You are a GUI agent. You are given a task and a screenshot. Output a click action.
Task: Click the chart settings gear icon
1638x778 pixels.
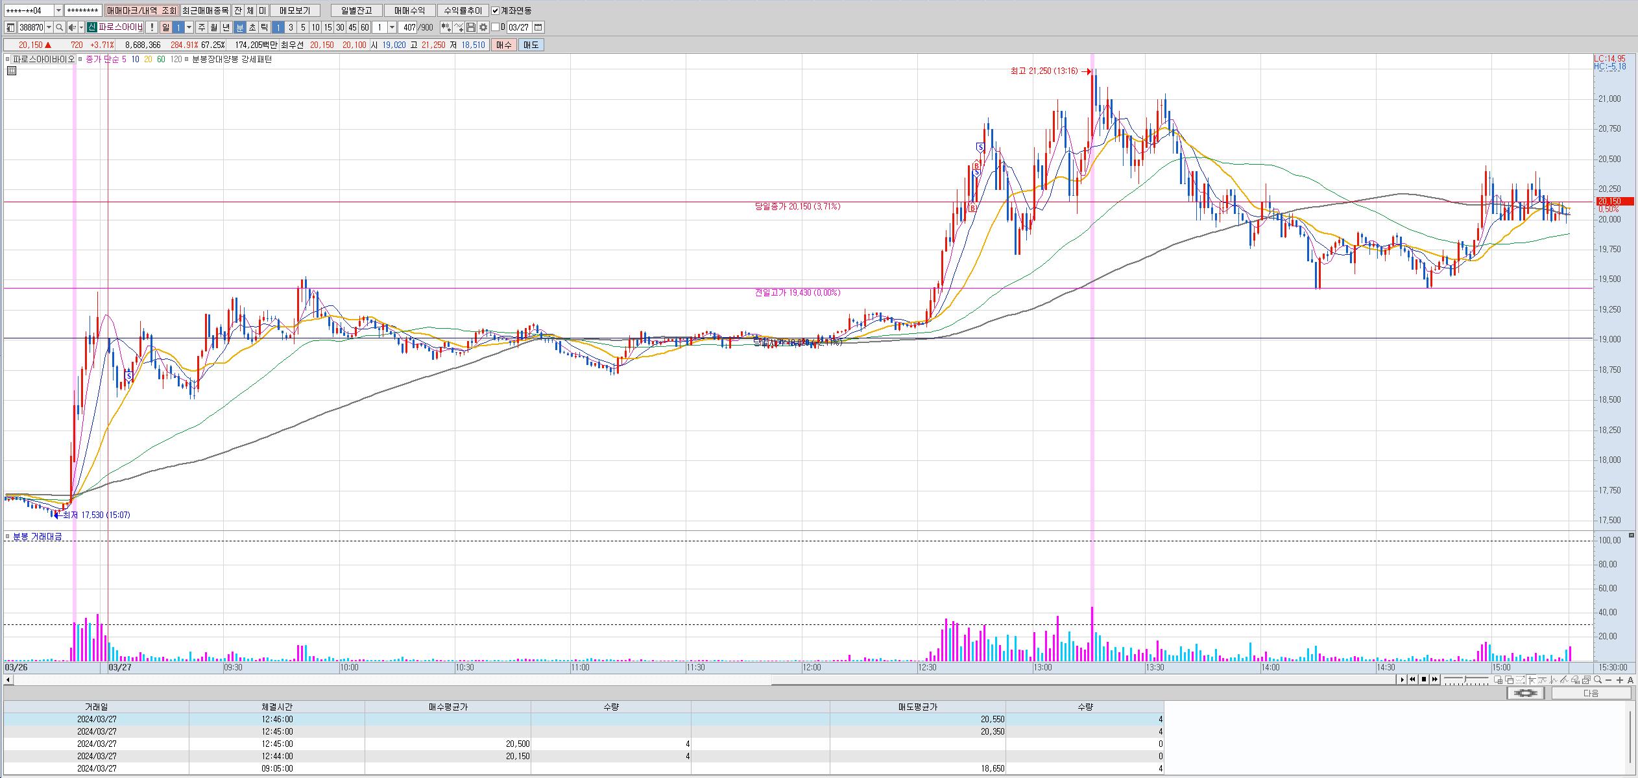click(x=483, y=27)
